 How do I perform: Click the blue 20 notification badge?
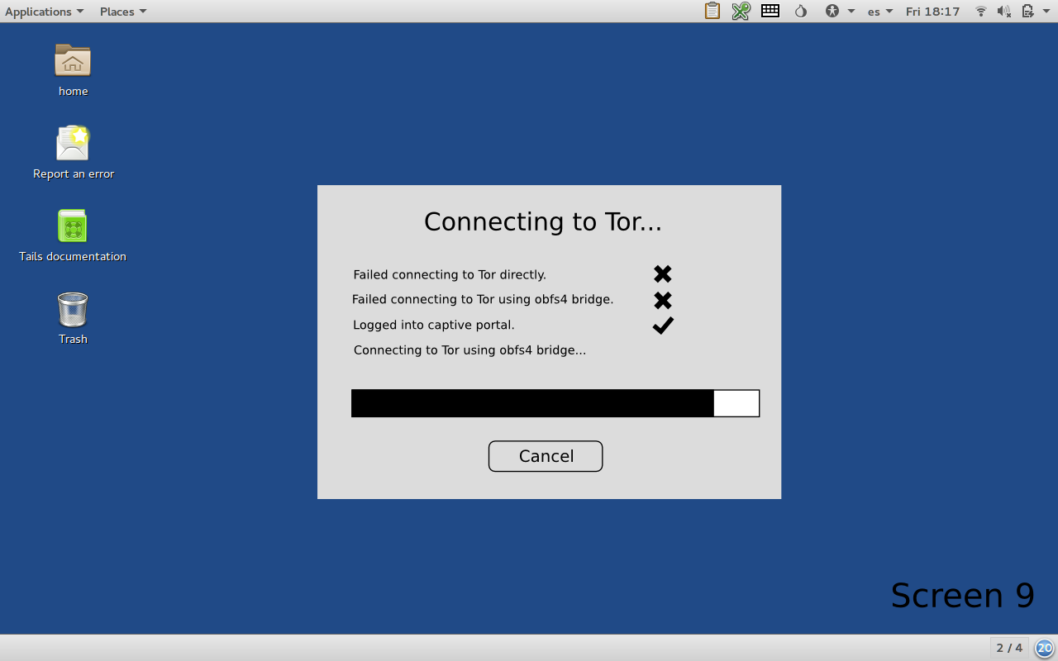pyautogui.click(x=1045, y=648)
